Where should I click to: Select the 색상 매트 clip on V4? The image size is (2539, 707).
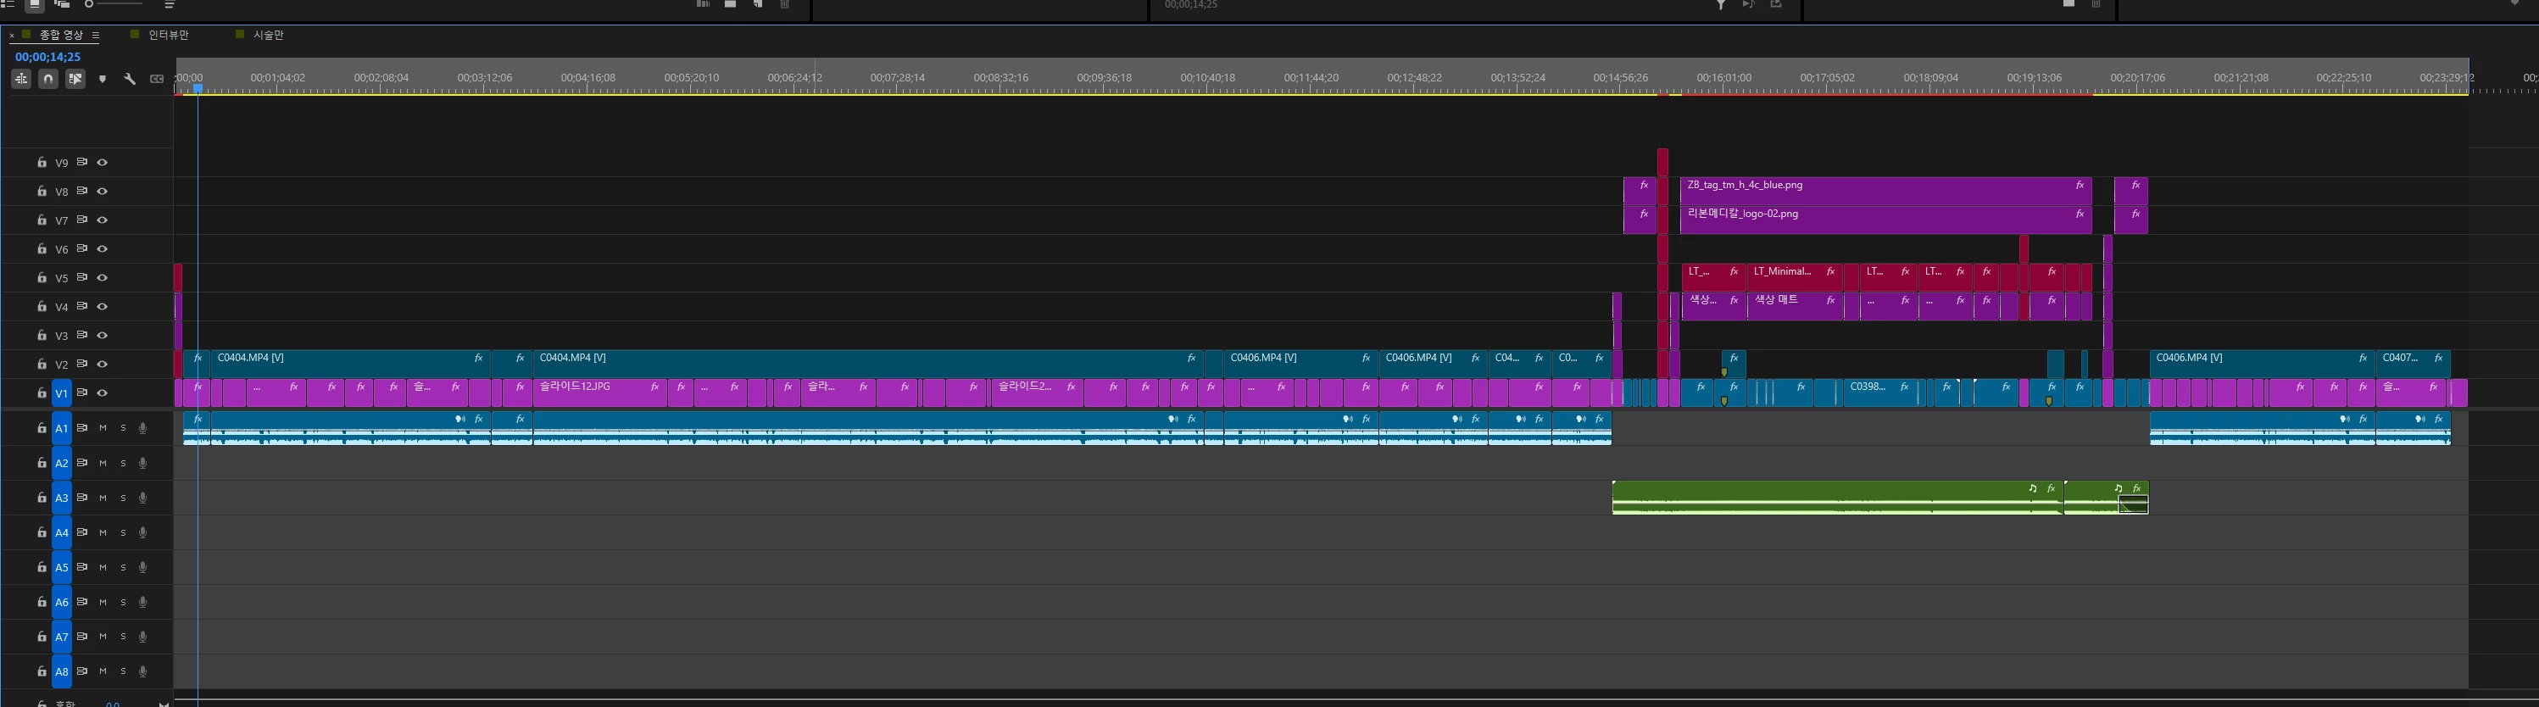tap(1794, 306)
